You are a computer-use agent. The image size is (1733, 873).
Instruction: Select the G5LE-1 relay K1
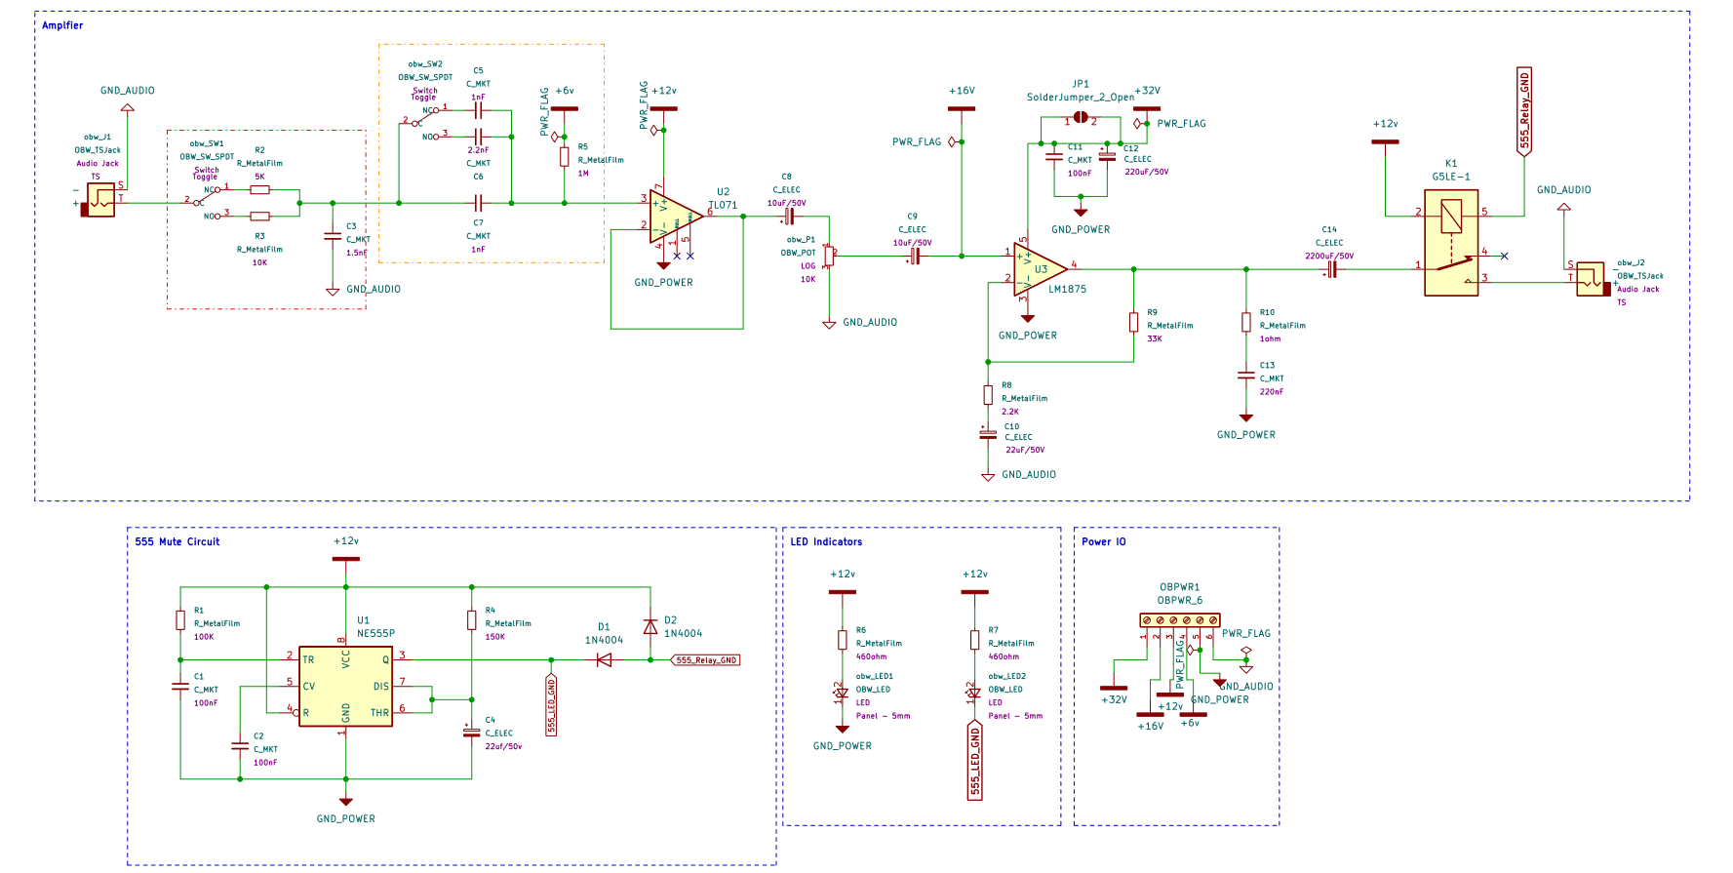[1451, 243]
